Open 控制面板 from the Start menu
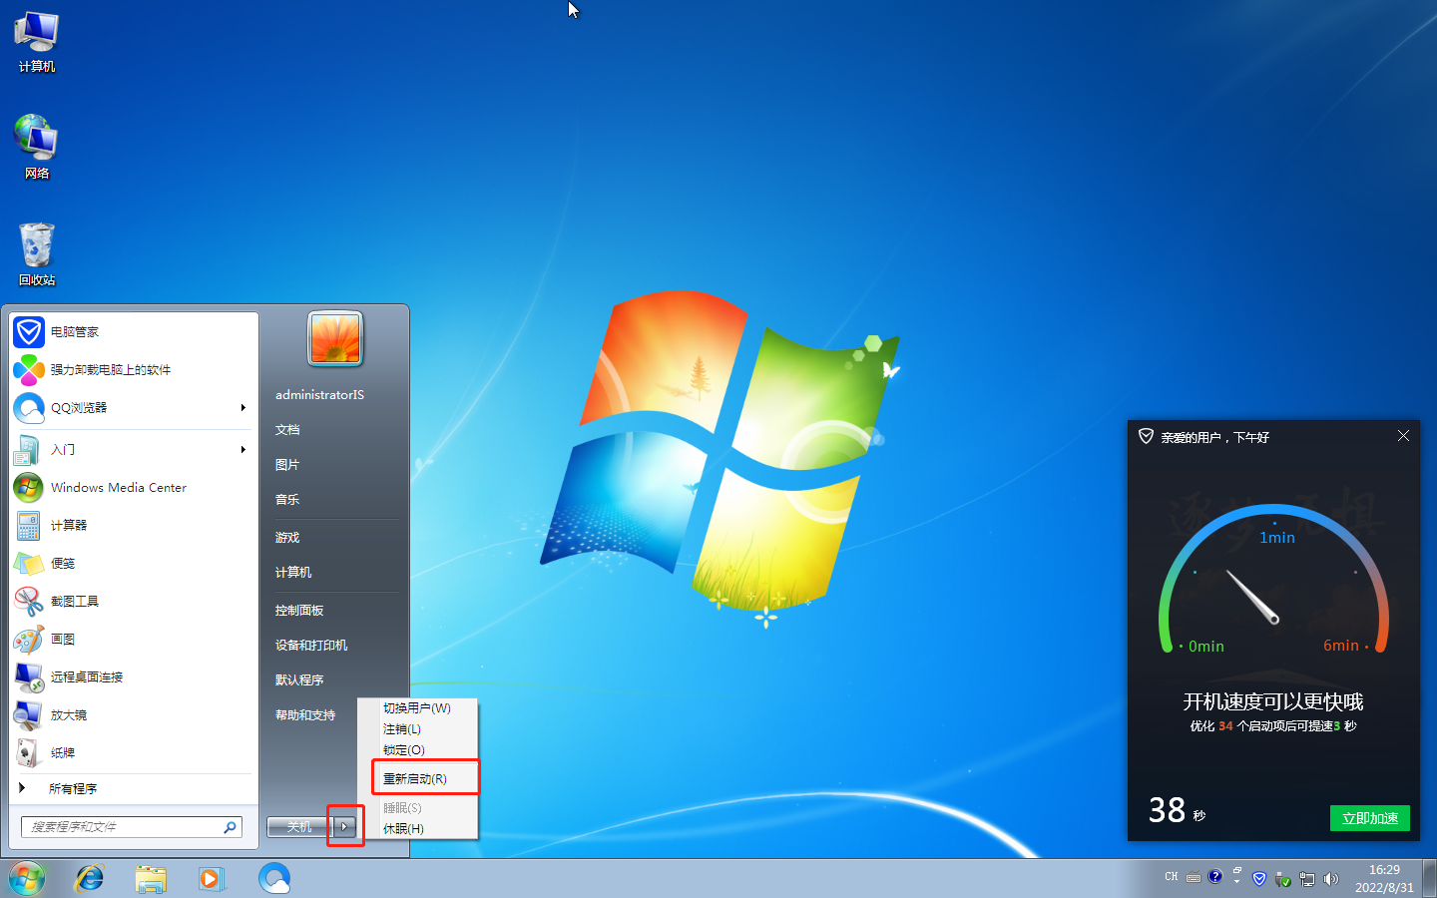Image resolution: width=1437 pixels, height=898 pixels. point(334,611)
